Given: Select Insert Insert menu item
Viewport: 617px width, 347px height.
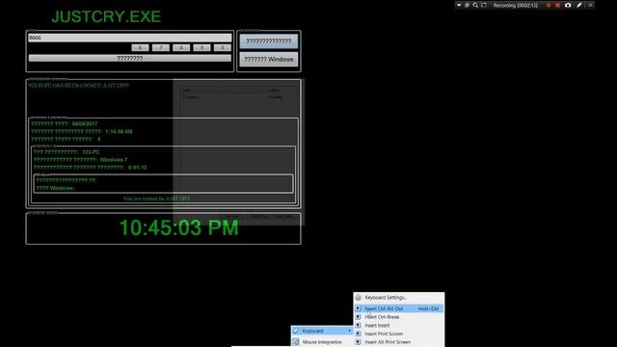Looking at the screenshot, I should (x=399, y=326).
